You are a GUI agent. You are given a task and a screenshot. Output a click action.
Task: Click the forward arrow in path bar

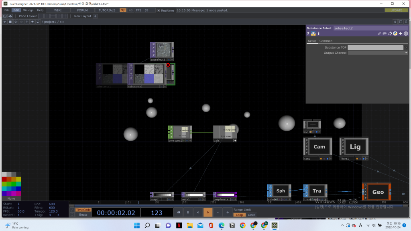(x=21, y=22)
